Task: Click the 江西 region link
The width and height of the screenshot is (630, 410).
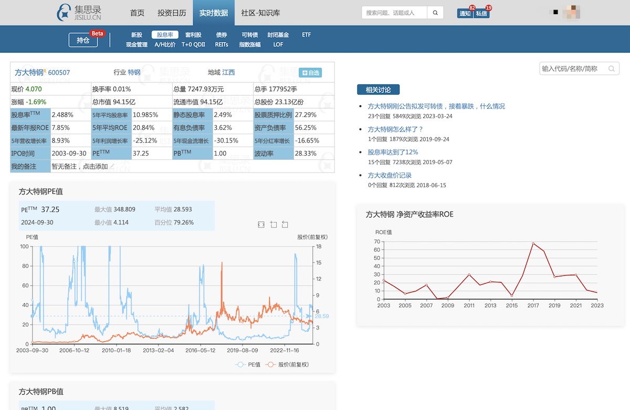Action: click(x=228, y=72)
